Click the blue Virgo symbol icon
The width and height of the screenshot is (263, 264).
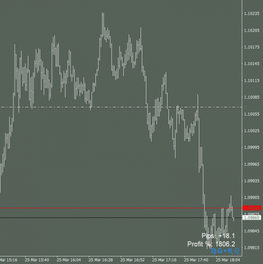214,251
